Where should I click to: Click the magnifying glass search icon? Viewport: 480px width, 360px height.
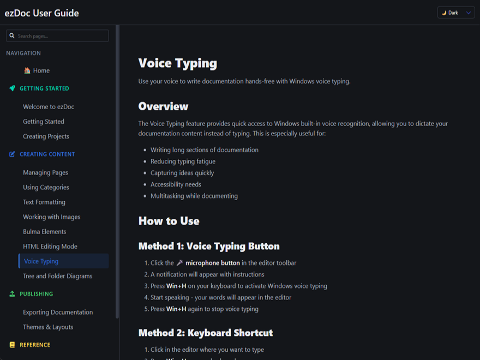click(x=12, y=36)
